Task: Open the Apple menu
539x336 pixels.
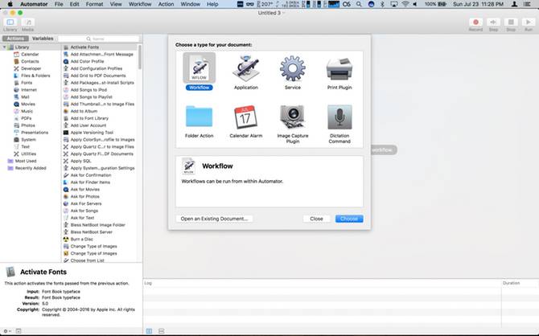Action: (10, 4)
